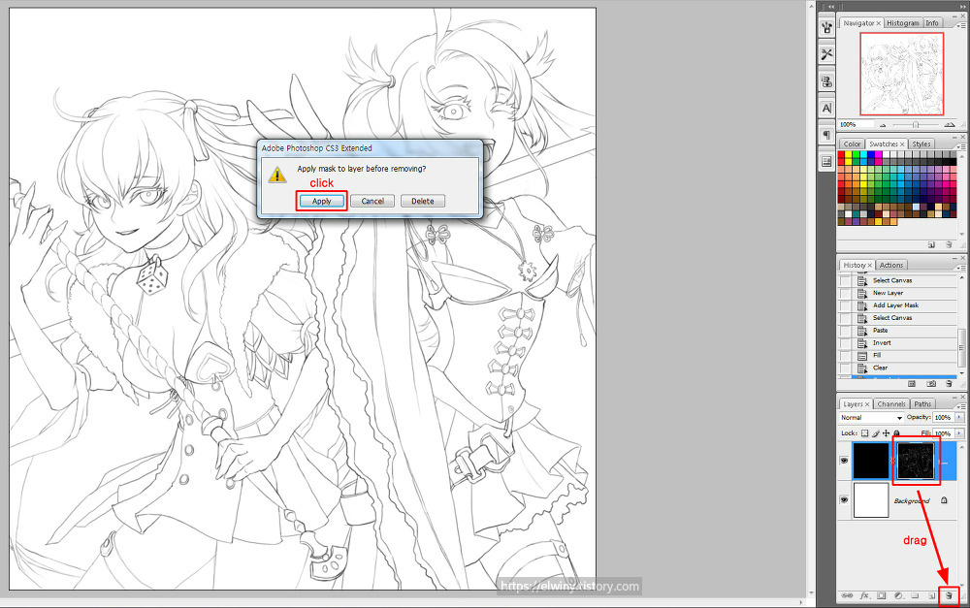
Task: Click the link layers icon
Action: [x=847, y=595]
